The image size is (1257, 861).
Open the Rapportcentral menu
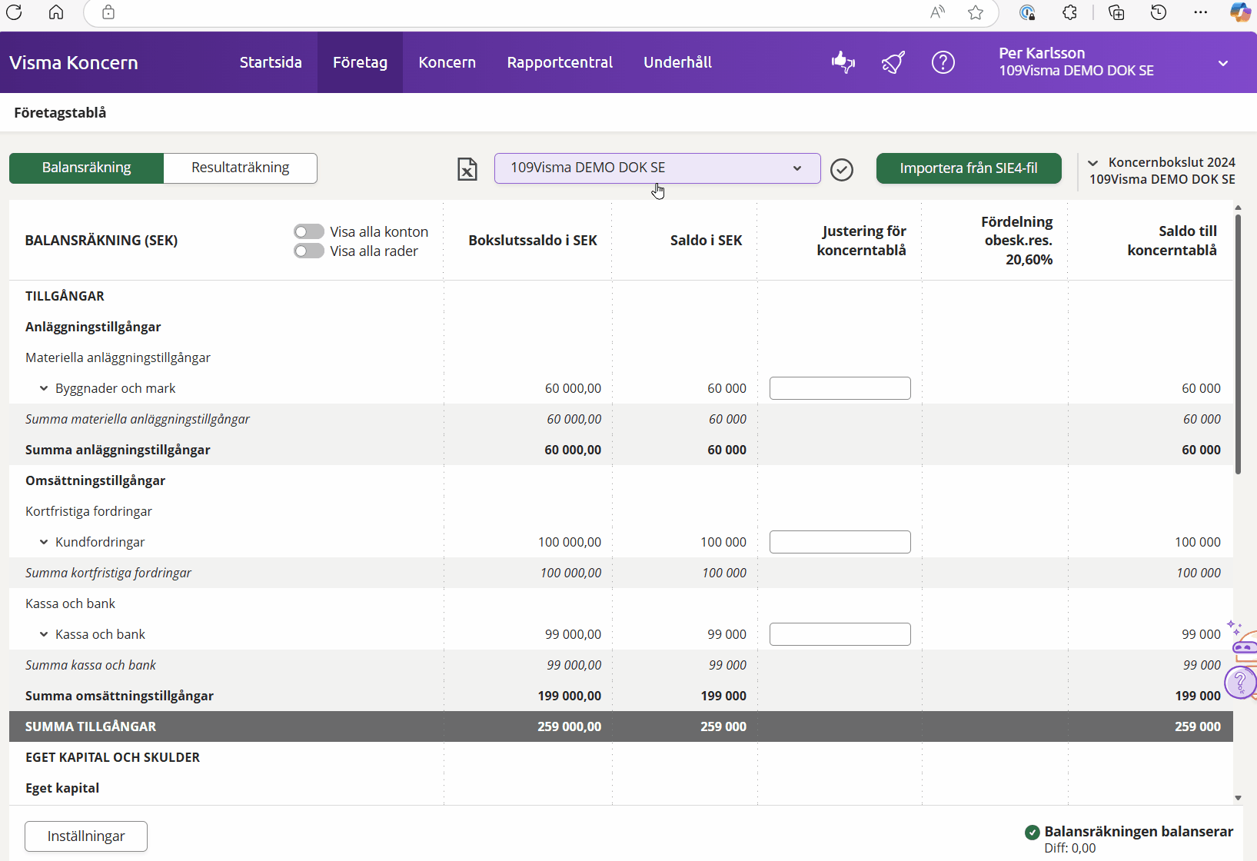tap(560, 62)
